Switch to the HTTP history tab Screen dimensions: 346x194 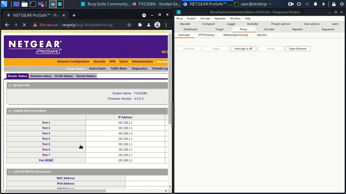tap(206, 35)
